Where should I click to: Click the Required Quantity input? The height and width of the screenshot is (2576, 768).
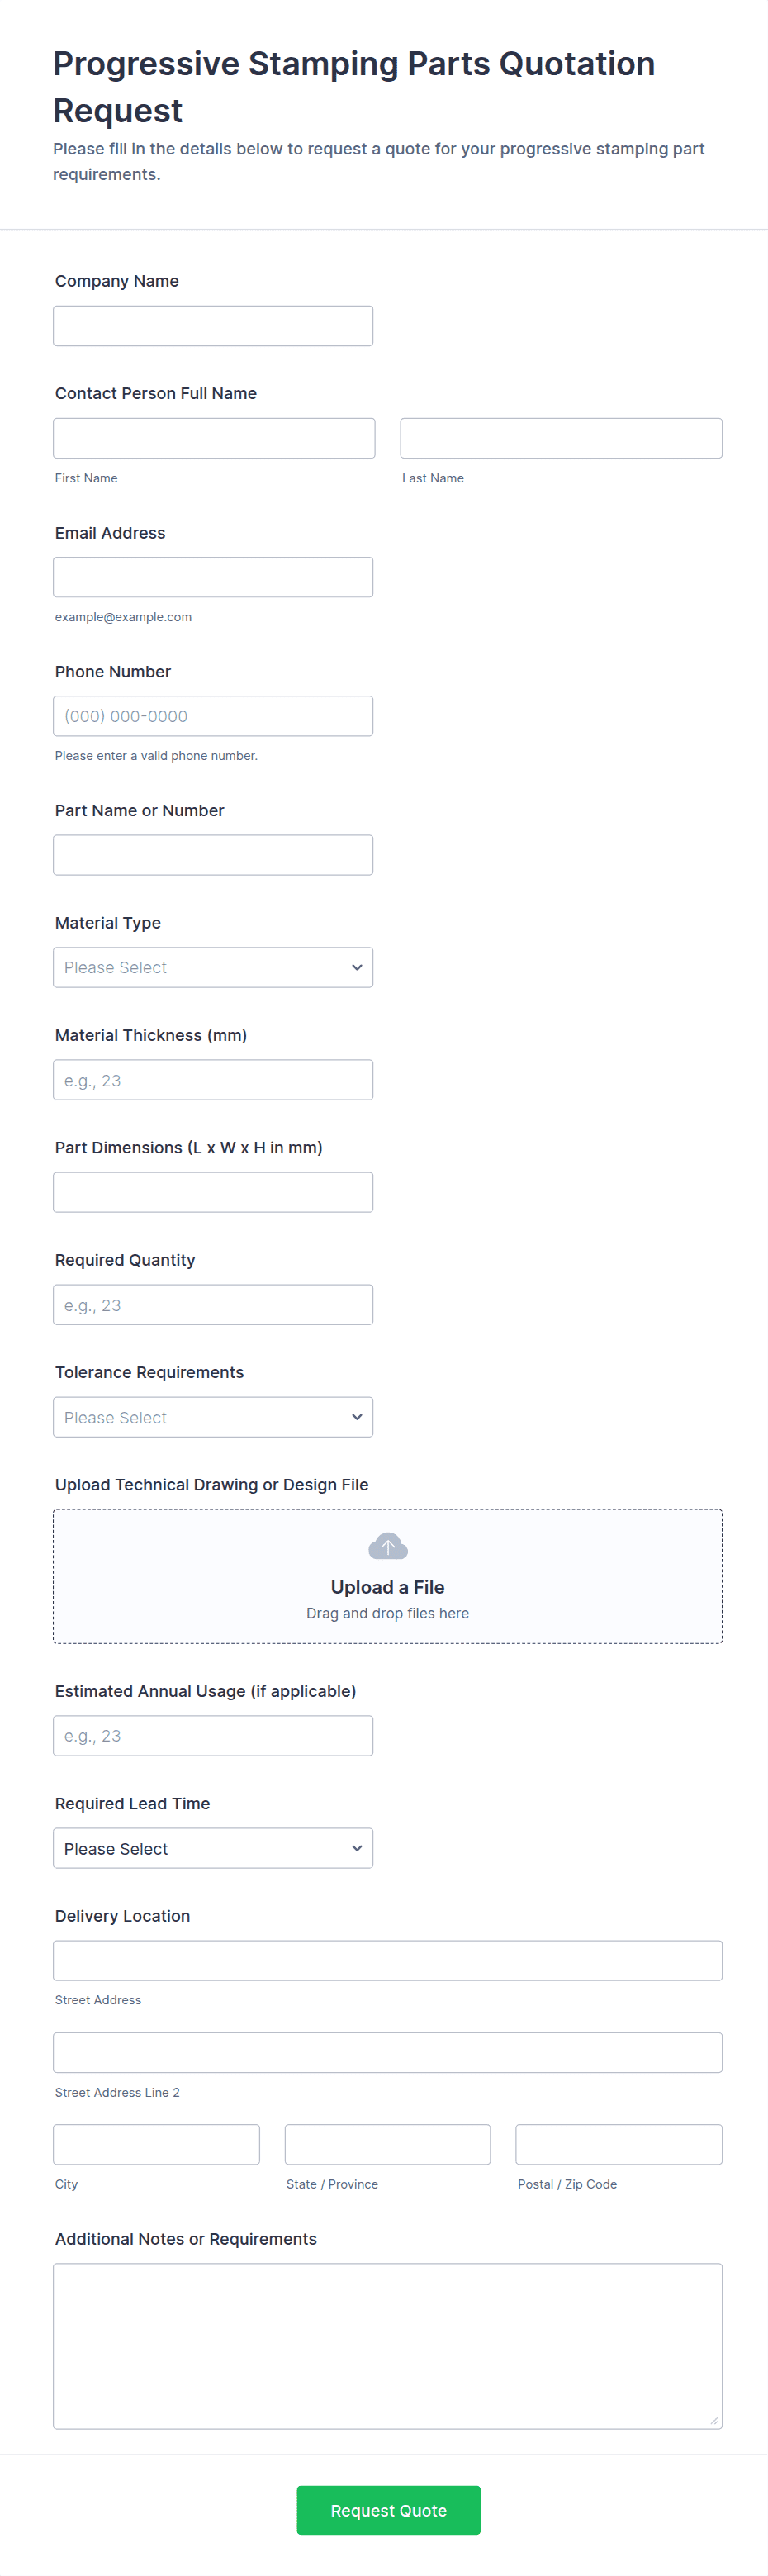(x=212, y=1305)
